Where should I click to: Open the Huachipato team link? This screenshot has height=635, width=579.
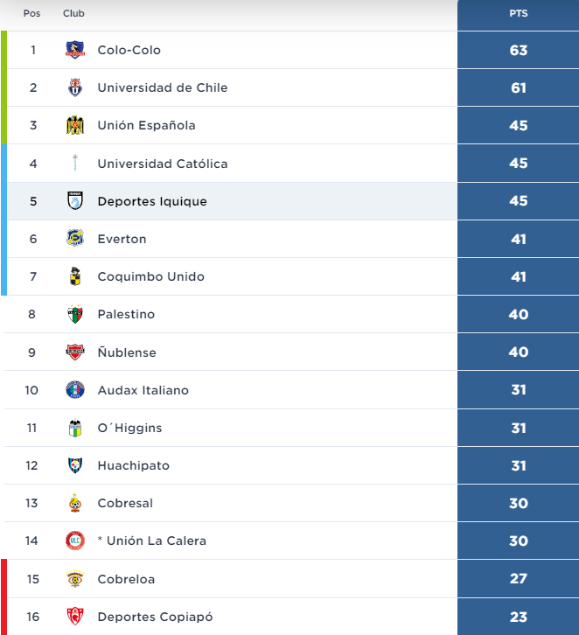(133, 465)
